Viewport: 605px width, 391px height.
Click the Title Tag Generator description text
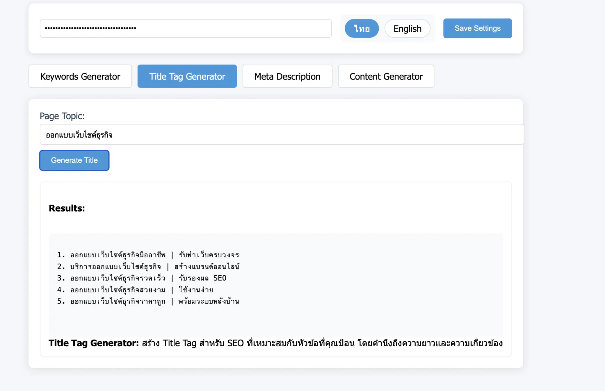[x=275, y=343]
